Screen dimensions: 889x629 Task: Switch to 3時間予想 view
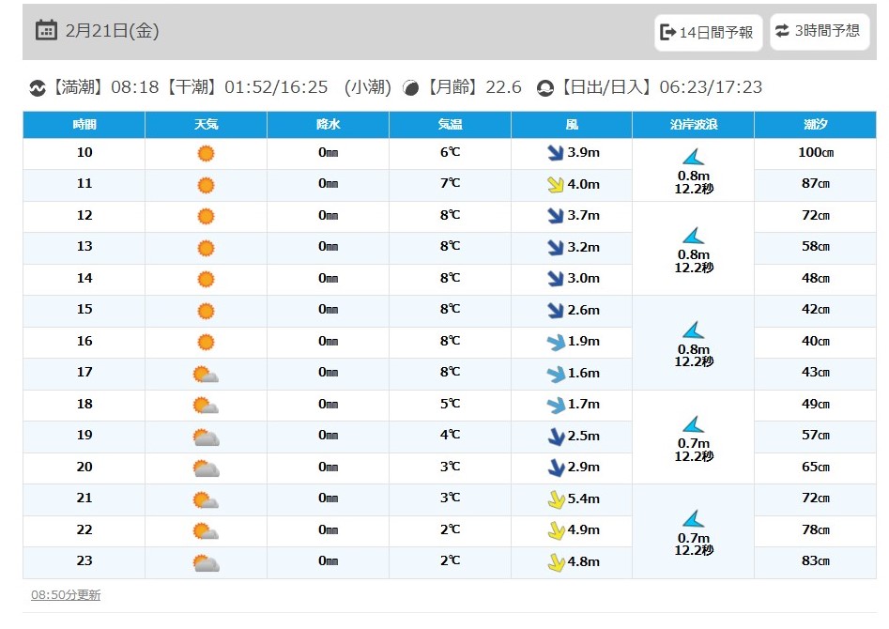(x=820, y=31)
